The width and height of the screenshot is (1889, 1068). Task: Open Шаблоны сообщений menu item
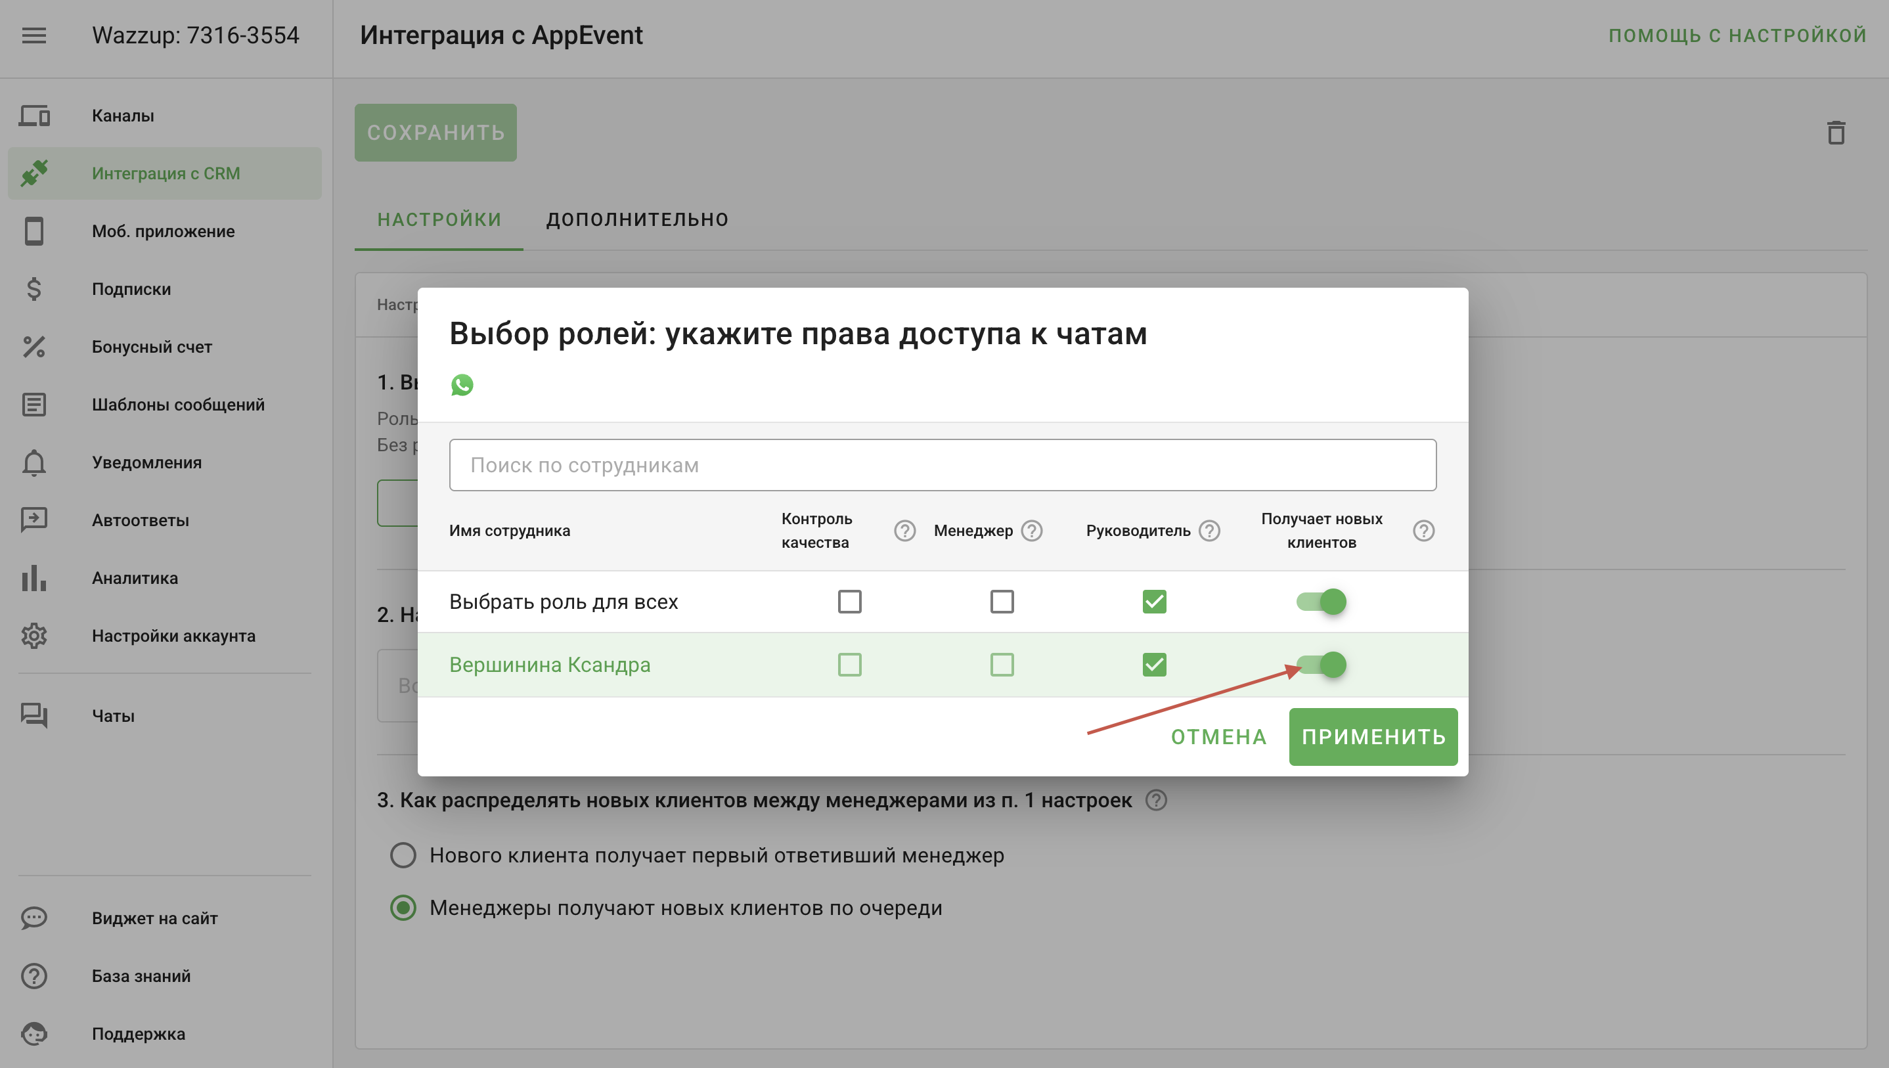pyautogui.click(x=177, y=404)
